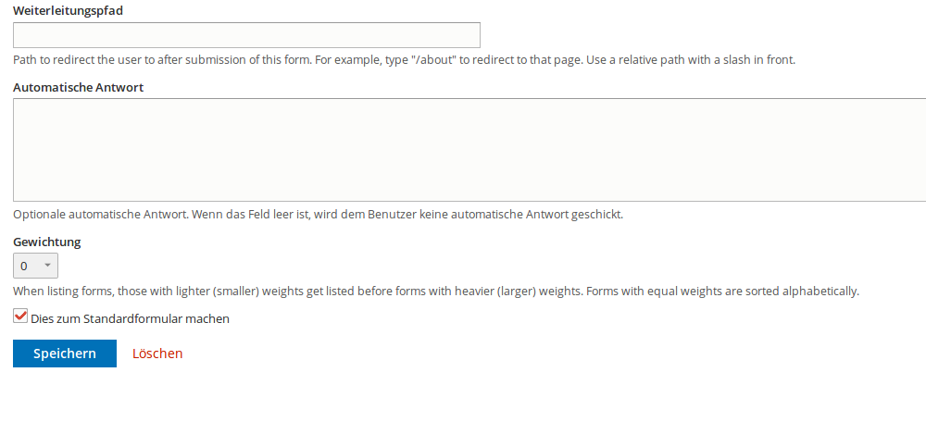Click the Löschen link
Viewport: 926px width, 422px height.
(157, 354)
